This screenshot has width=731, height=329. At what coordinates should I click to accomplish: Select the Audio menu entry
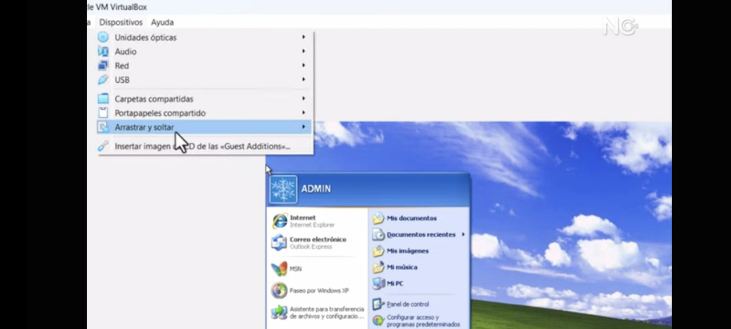(x=204, y=51)
